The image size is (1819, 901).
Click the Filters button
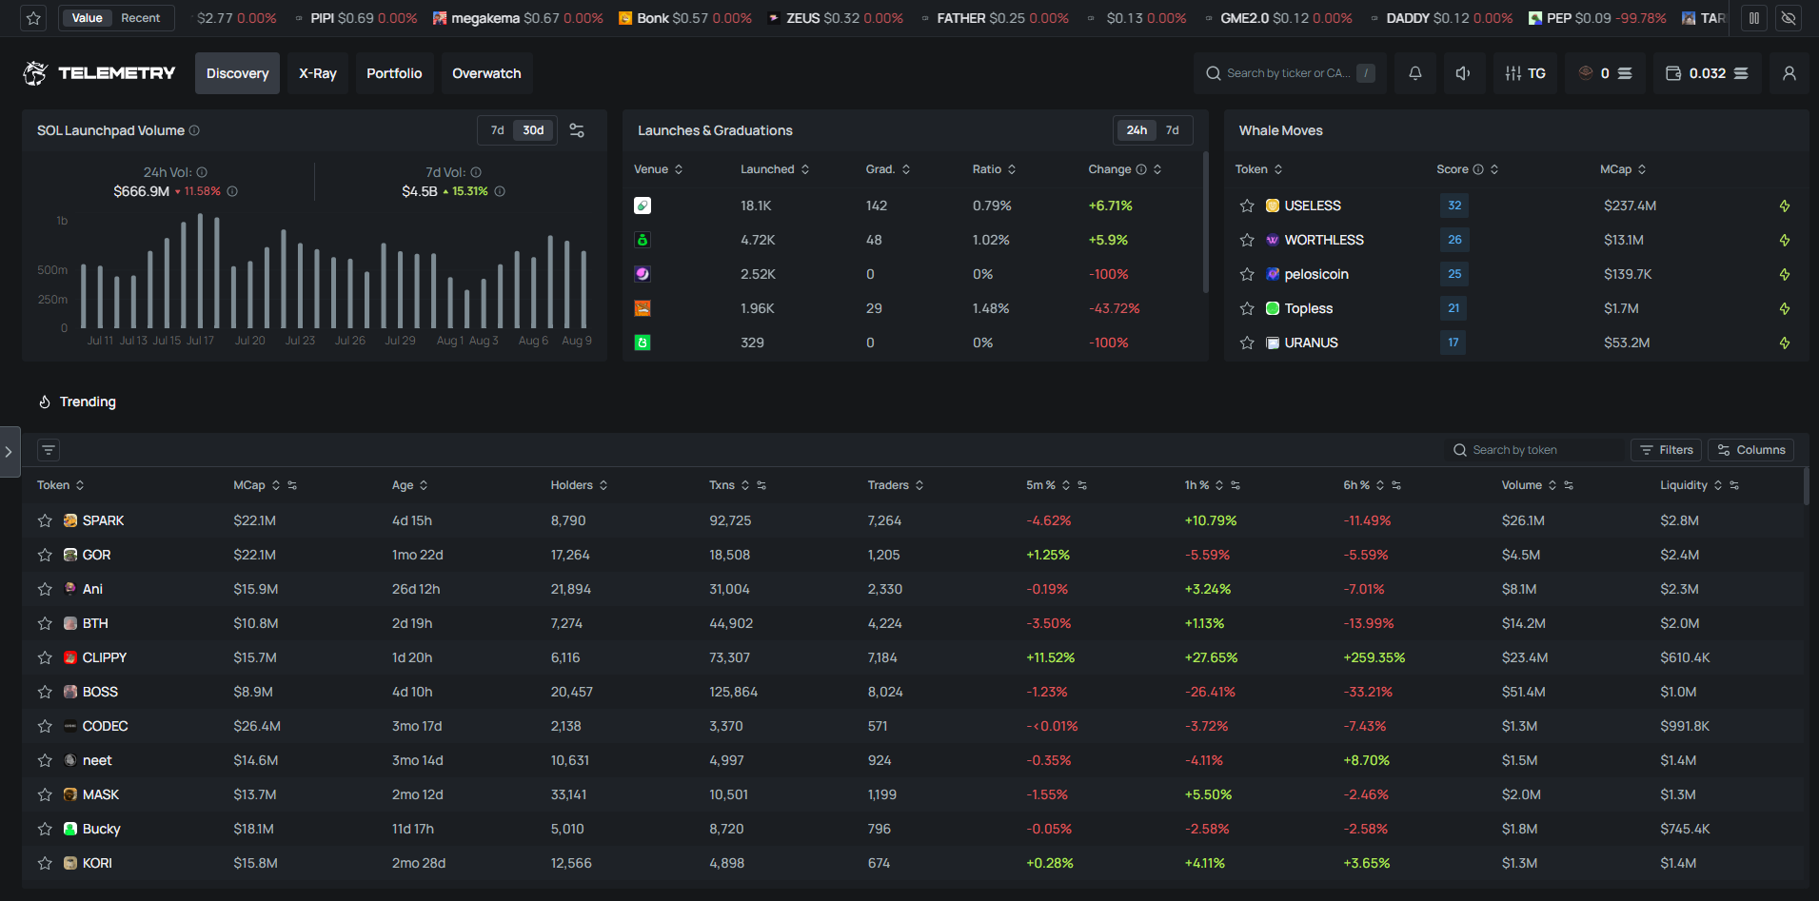coord(1667,450)
